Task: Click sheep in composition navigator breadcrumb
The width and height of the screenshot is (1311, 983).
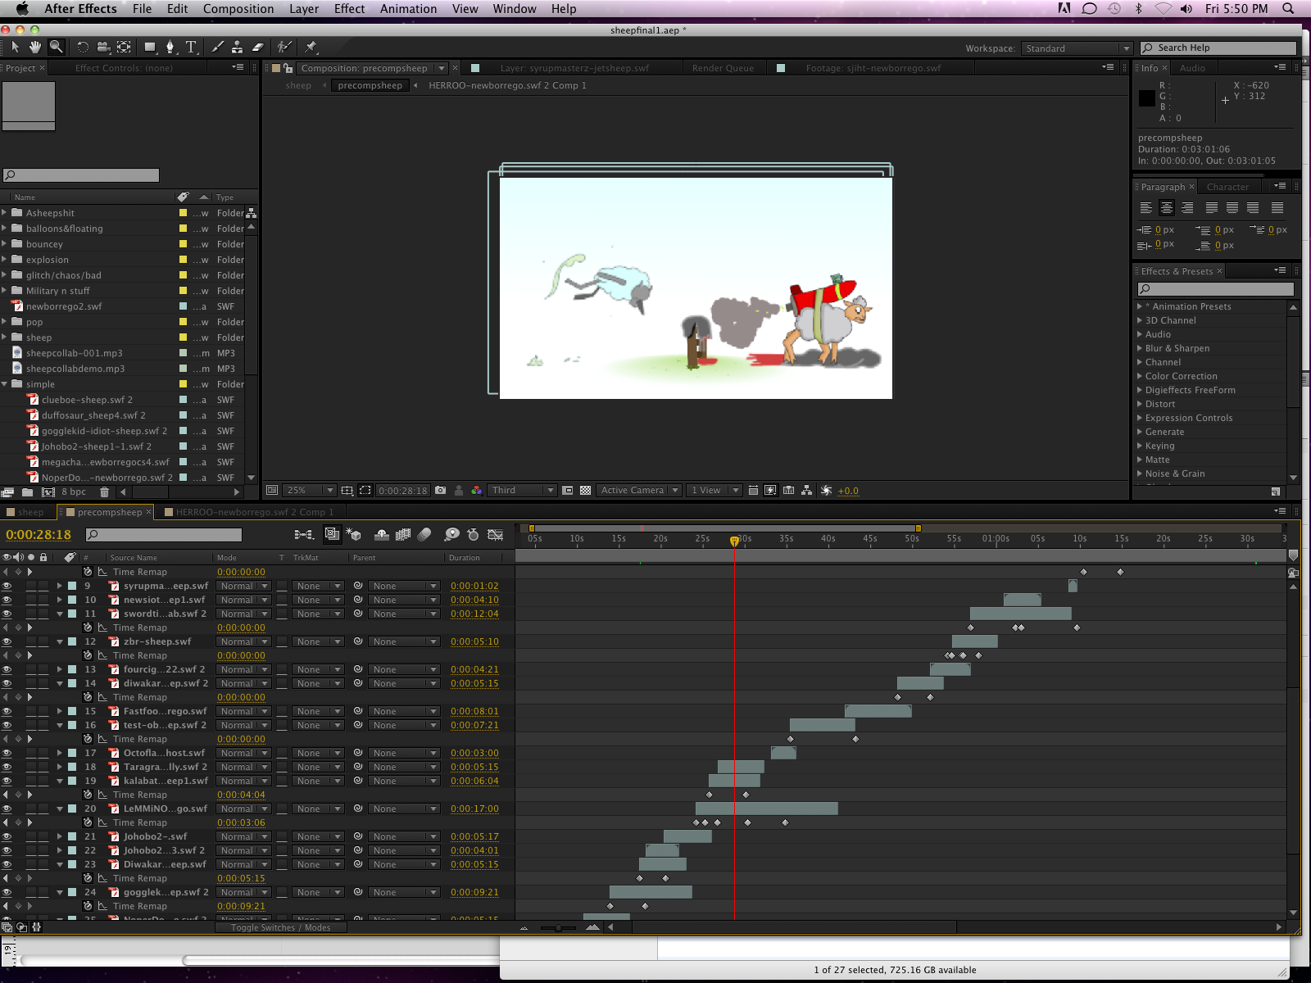Action: pos(298,86)
